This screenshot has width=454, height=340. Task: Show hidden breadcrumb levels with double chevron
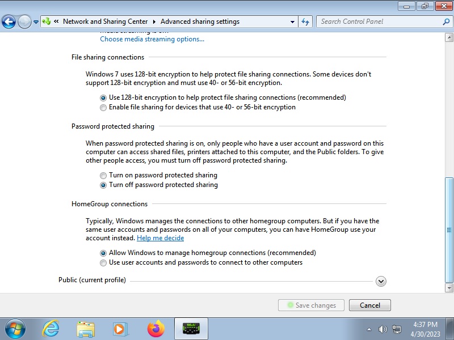pyautogui.click(x=56, y=21)
